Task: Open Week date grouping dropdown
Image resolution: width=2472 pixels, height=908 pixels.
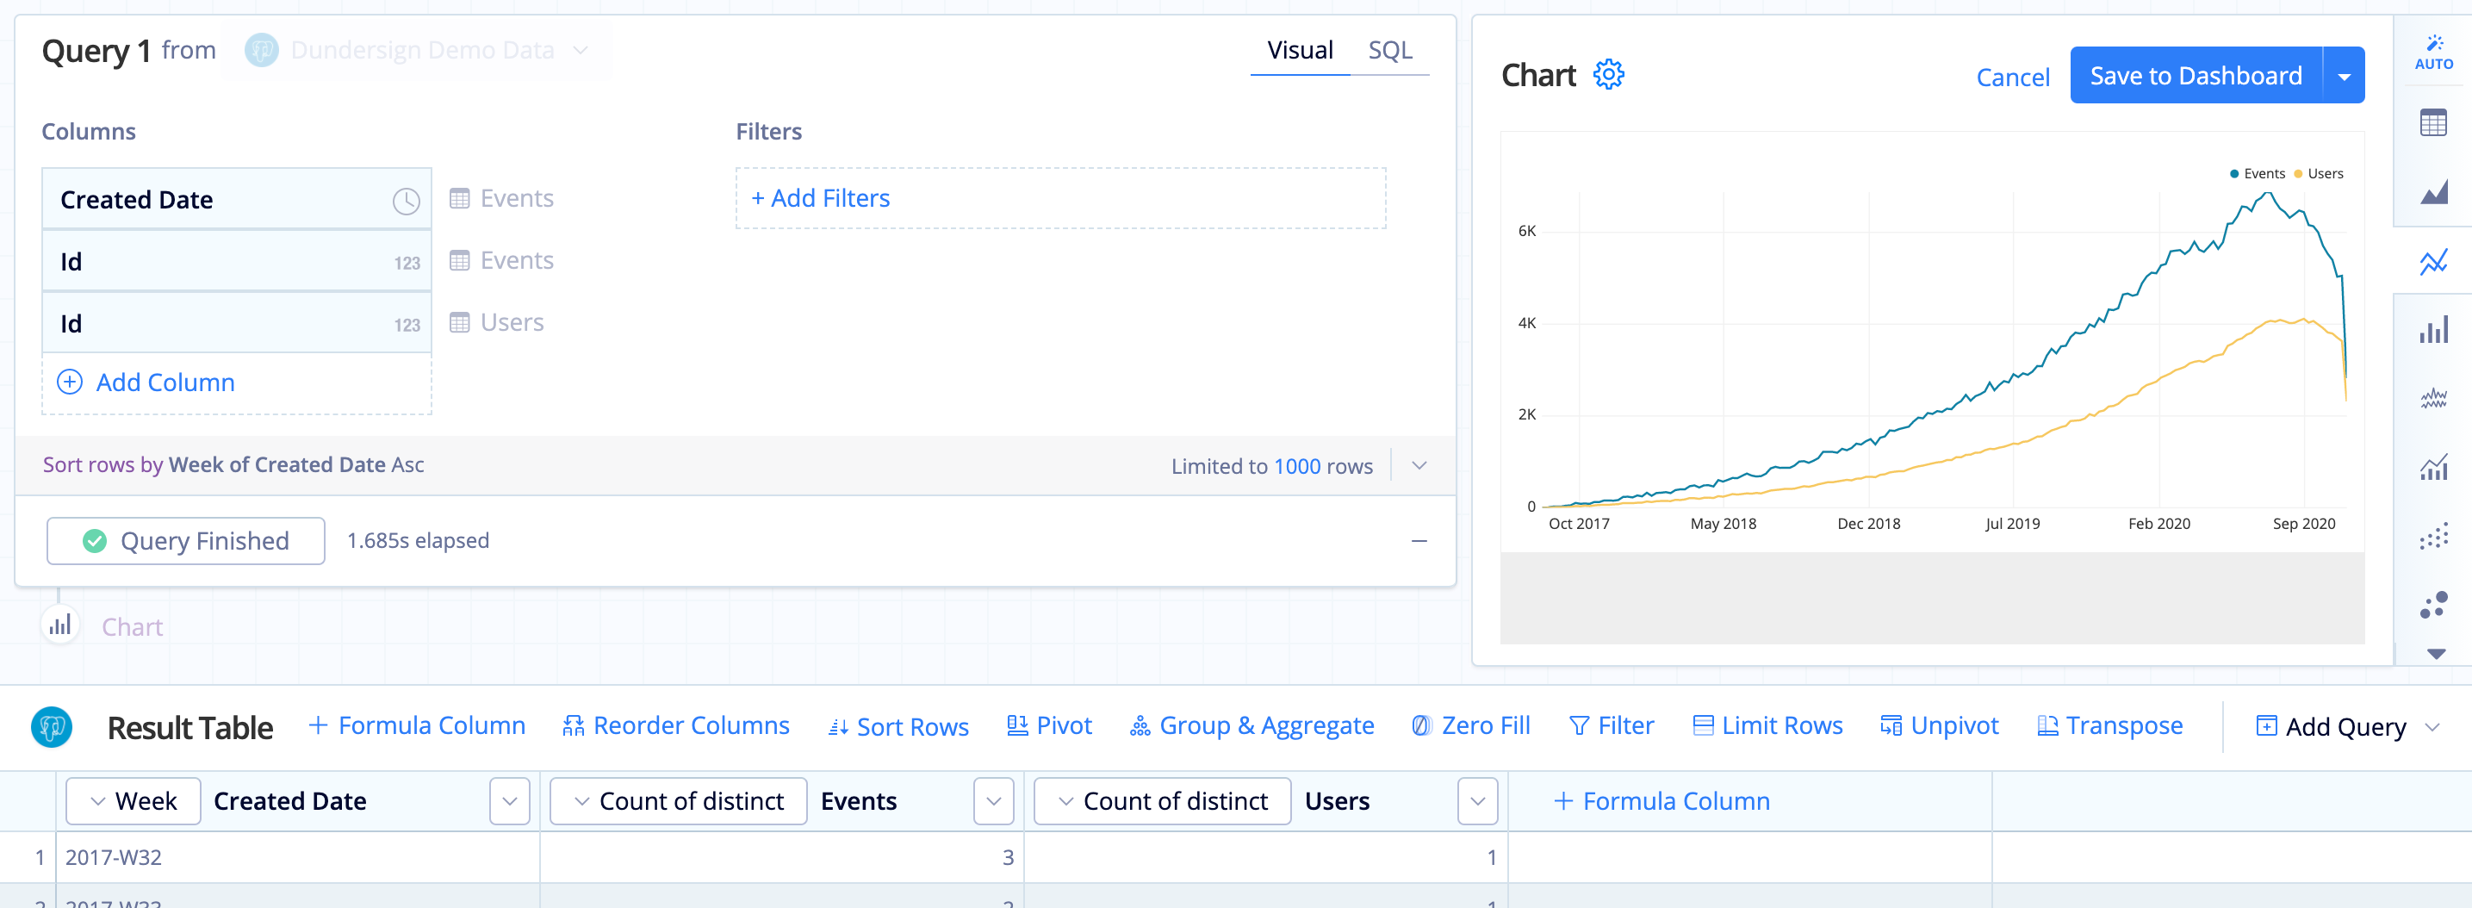Action: (134, 801)
